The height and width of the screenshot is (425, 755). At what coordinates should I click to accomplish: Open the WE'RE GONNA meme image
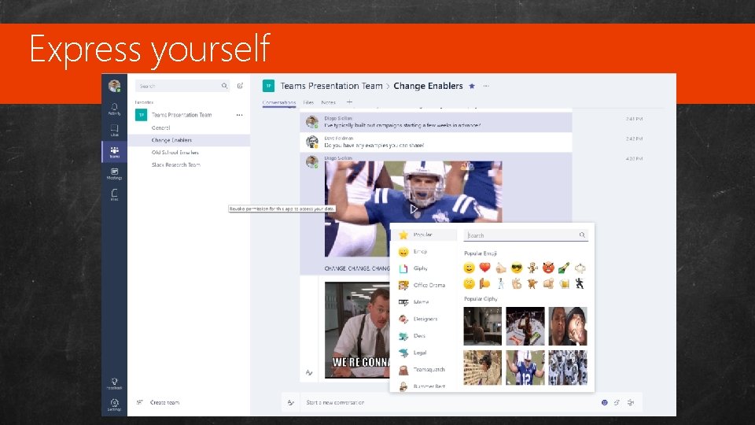[x=357, y=330]
